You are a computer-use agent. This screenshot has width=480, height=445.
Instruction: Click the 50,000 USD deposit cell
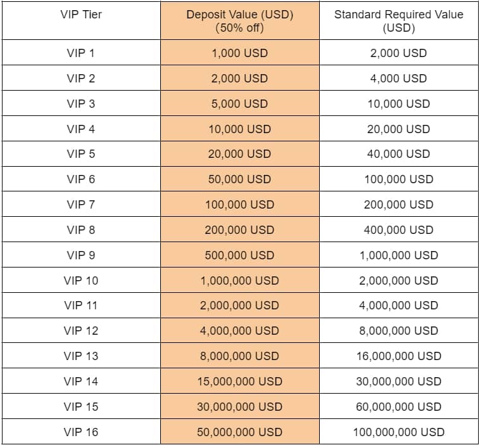pyautogui.click(x=239, y=179)
